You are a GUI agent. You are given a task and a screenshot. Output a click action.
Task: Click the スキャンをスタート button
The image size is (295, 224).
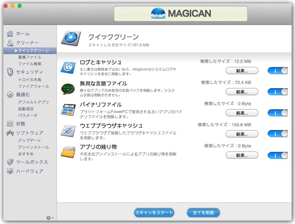click(x=154, y=213)
